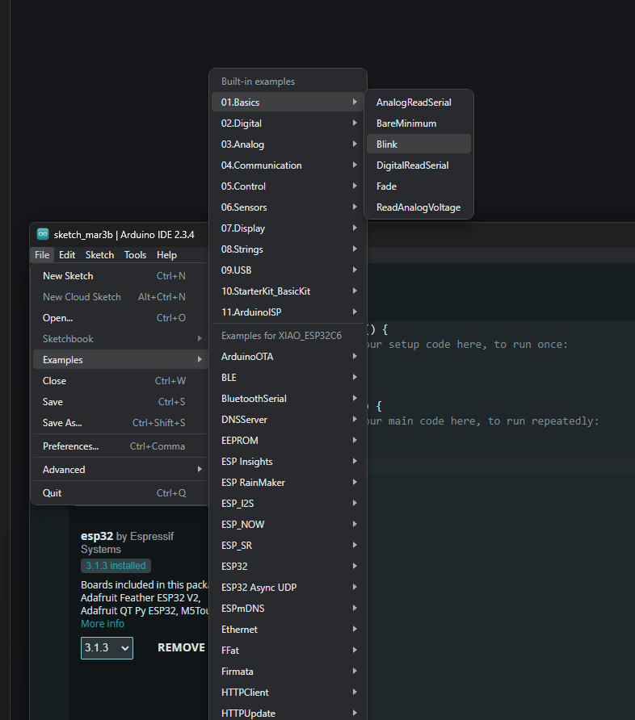Open the File menu
635x720 pixels.
42,255
